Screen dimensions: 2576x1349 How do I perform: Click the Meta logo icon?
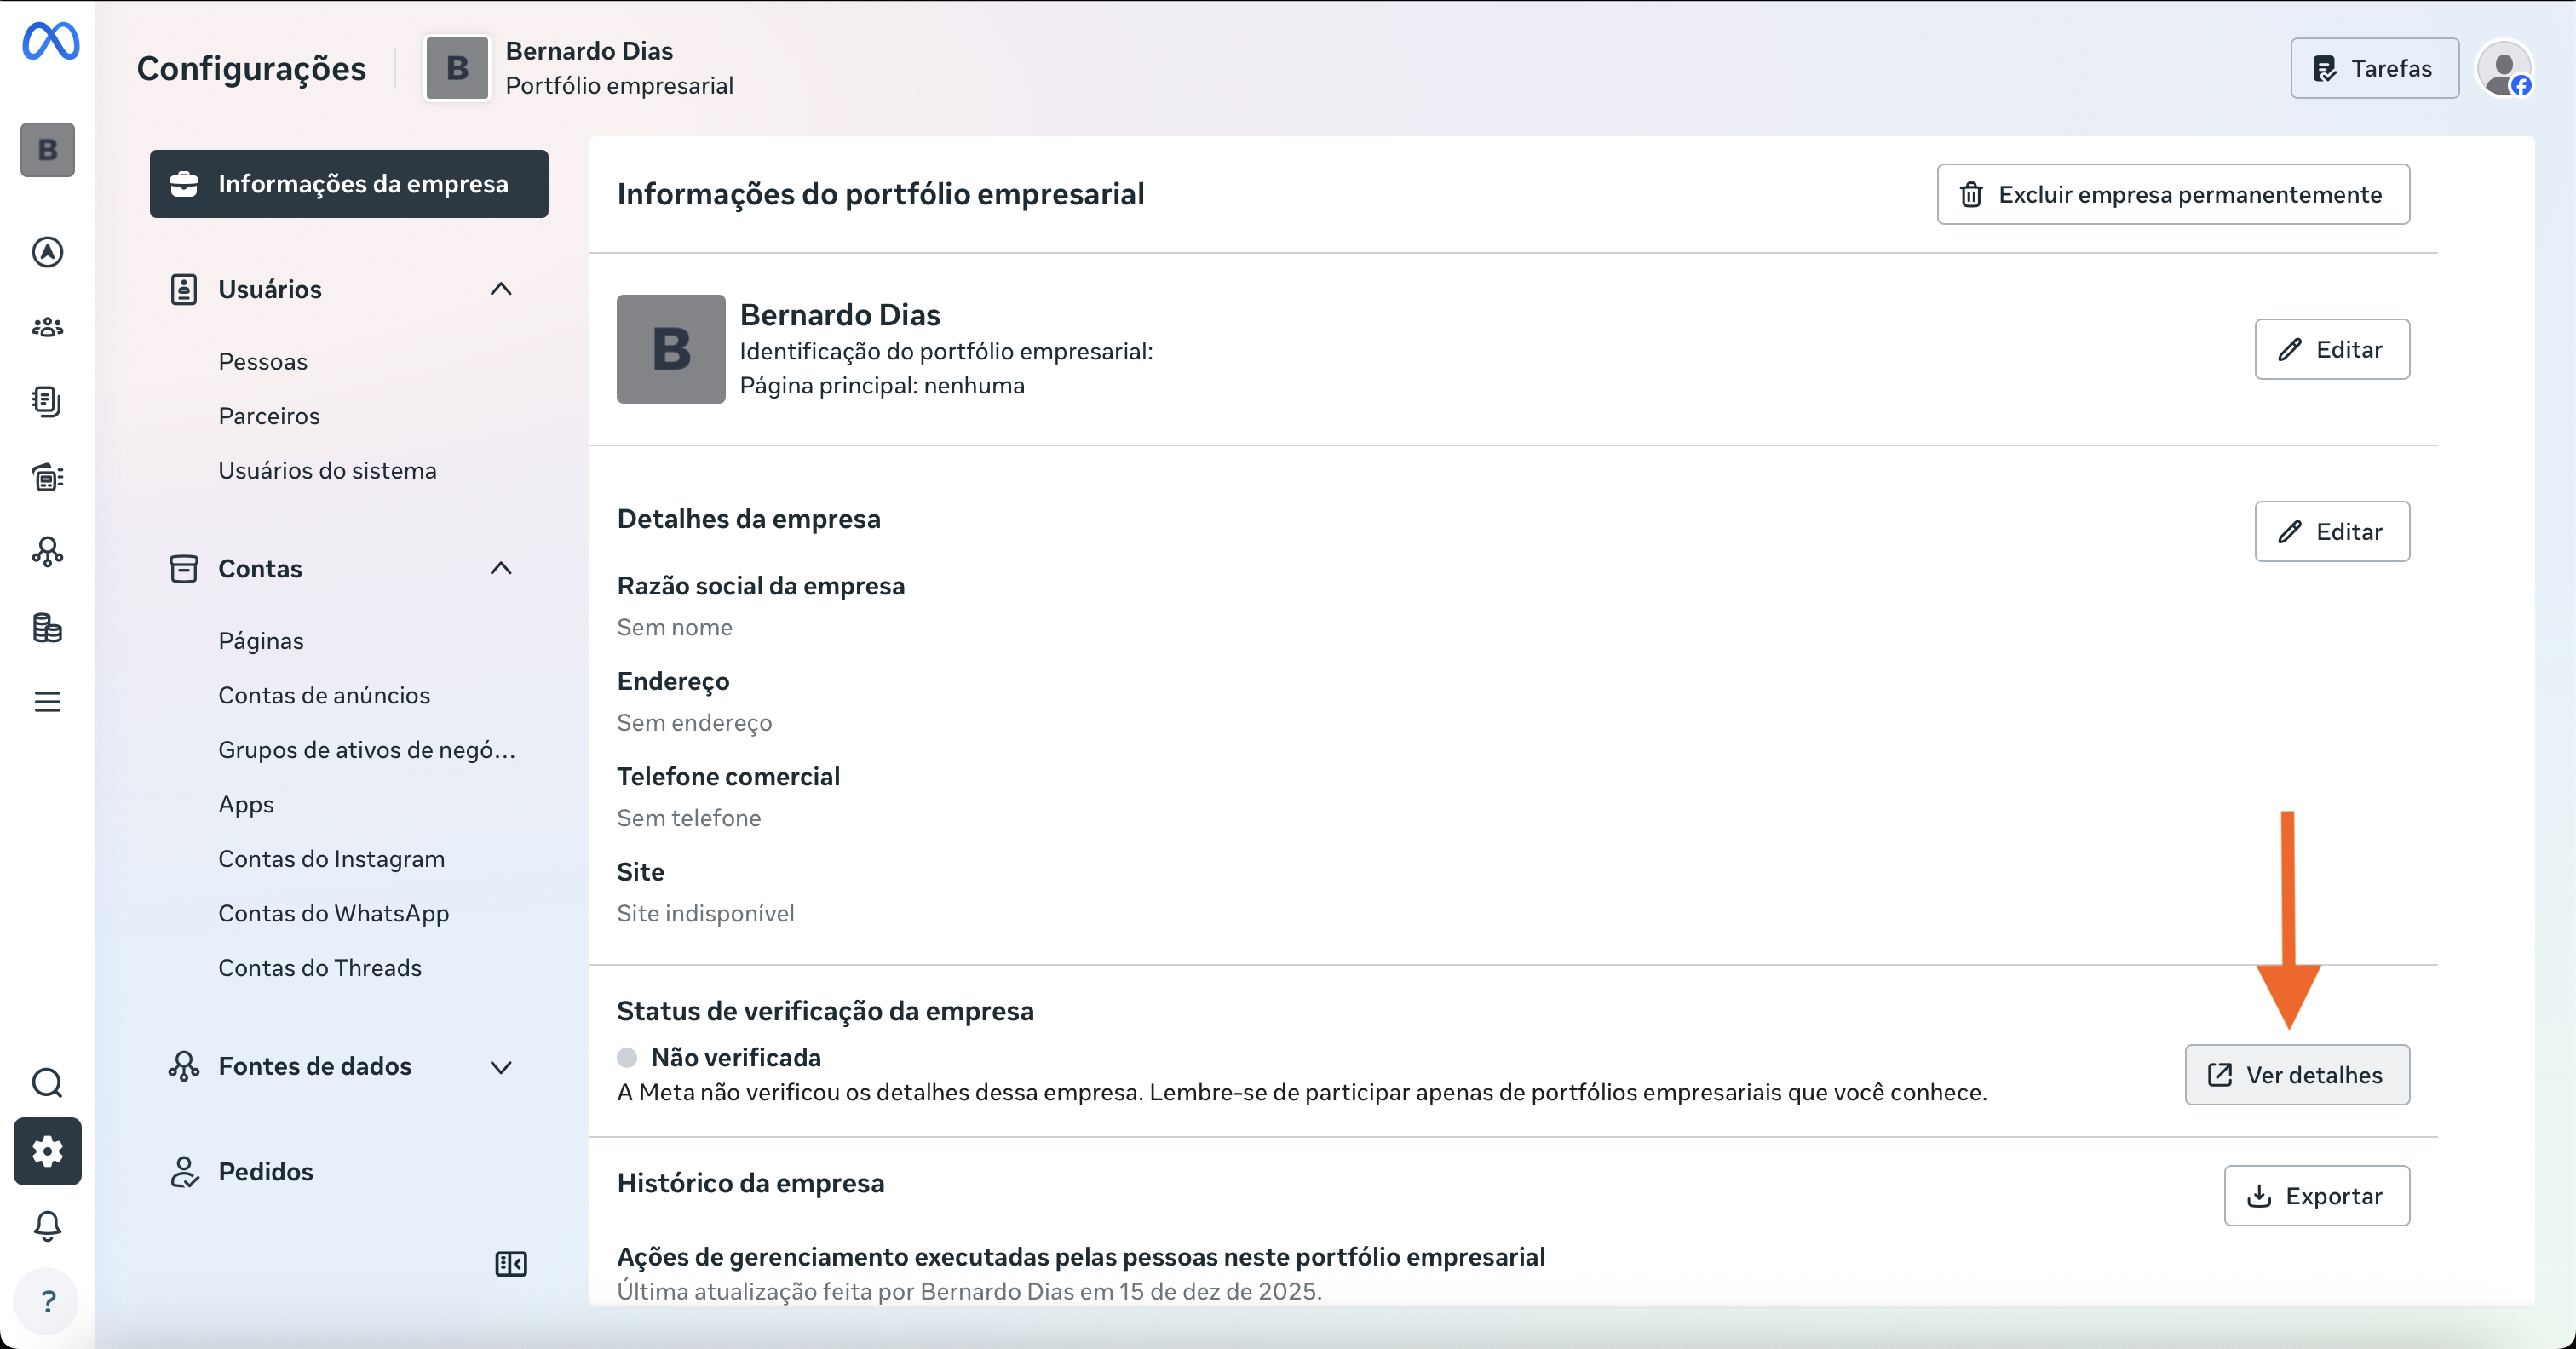(x=50, y=41)
